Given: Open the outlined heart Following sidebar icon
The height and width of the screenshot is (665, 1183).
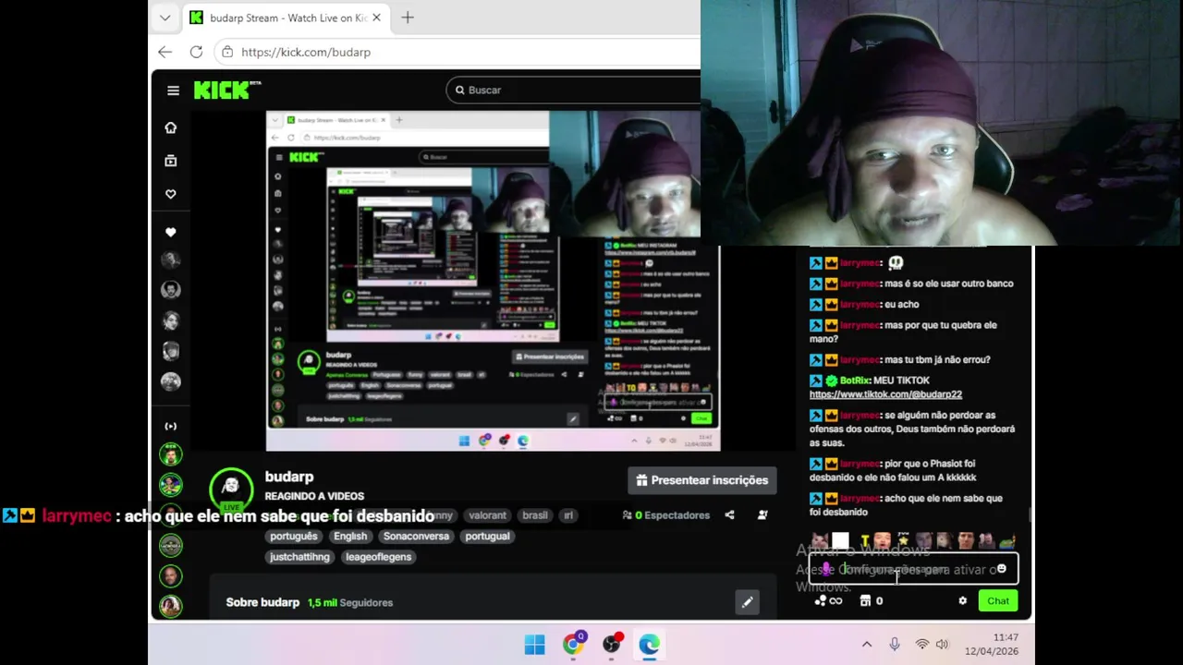Looking at the screenshot, I should click(x=170, y=194).
